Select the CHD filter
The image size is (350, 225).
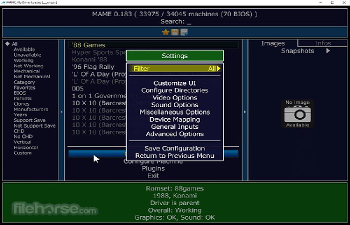click(19, 131)
